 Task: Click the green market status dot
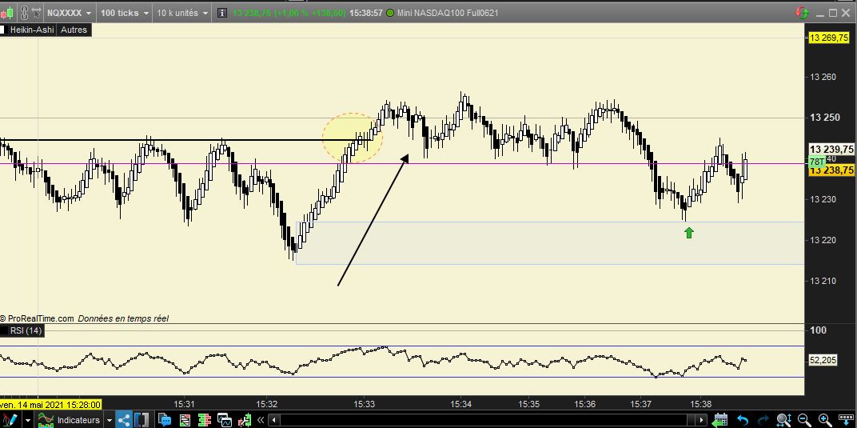(x=389, y=13)
